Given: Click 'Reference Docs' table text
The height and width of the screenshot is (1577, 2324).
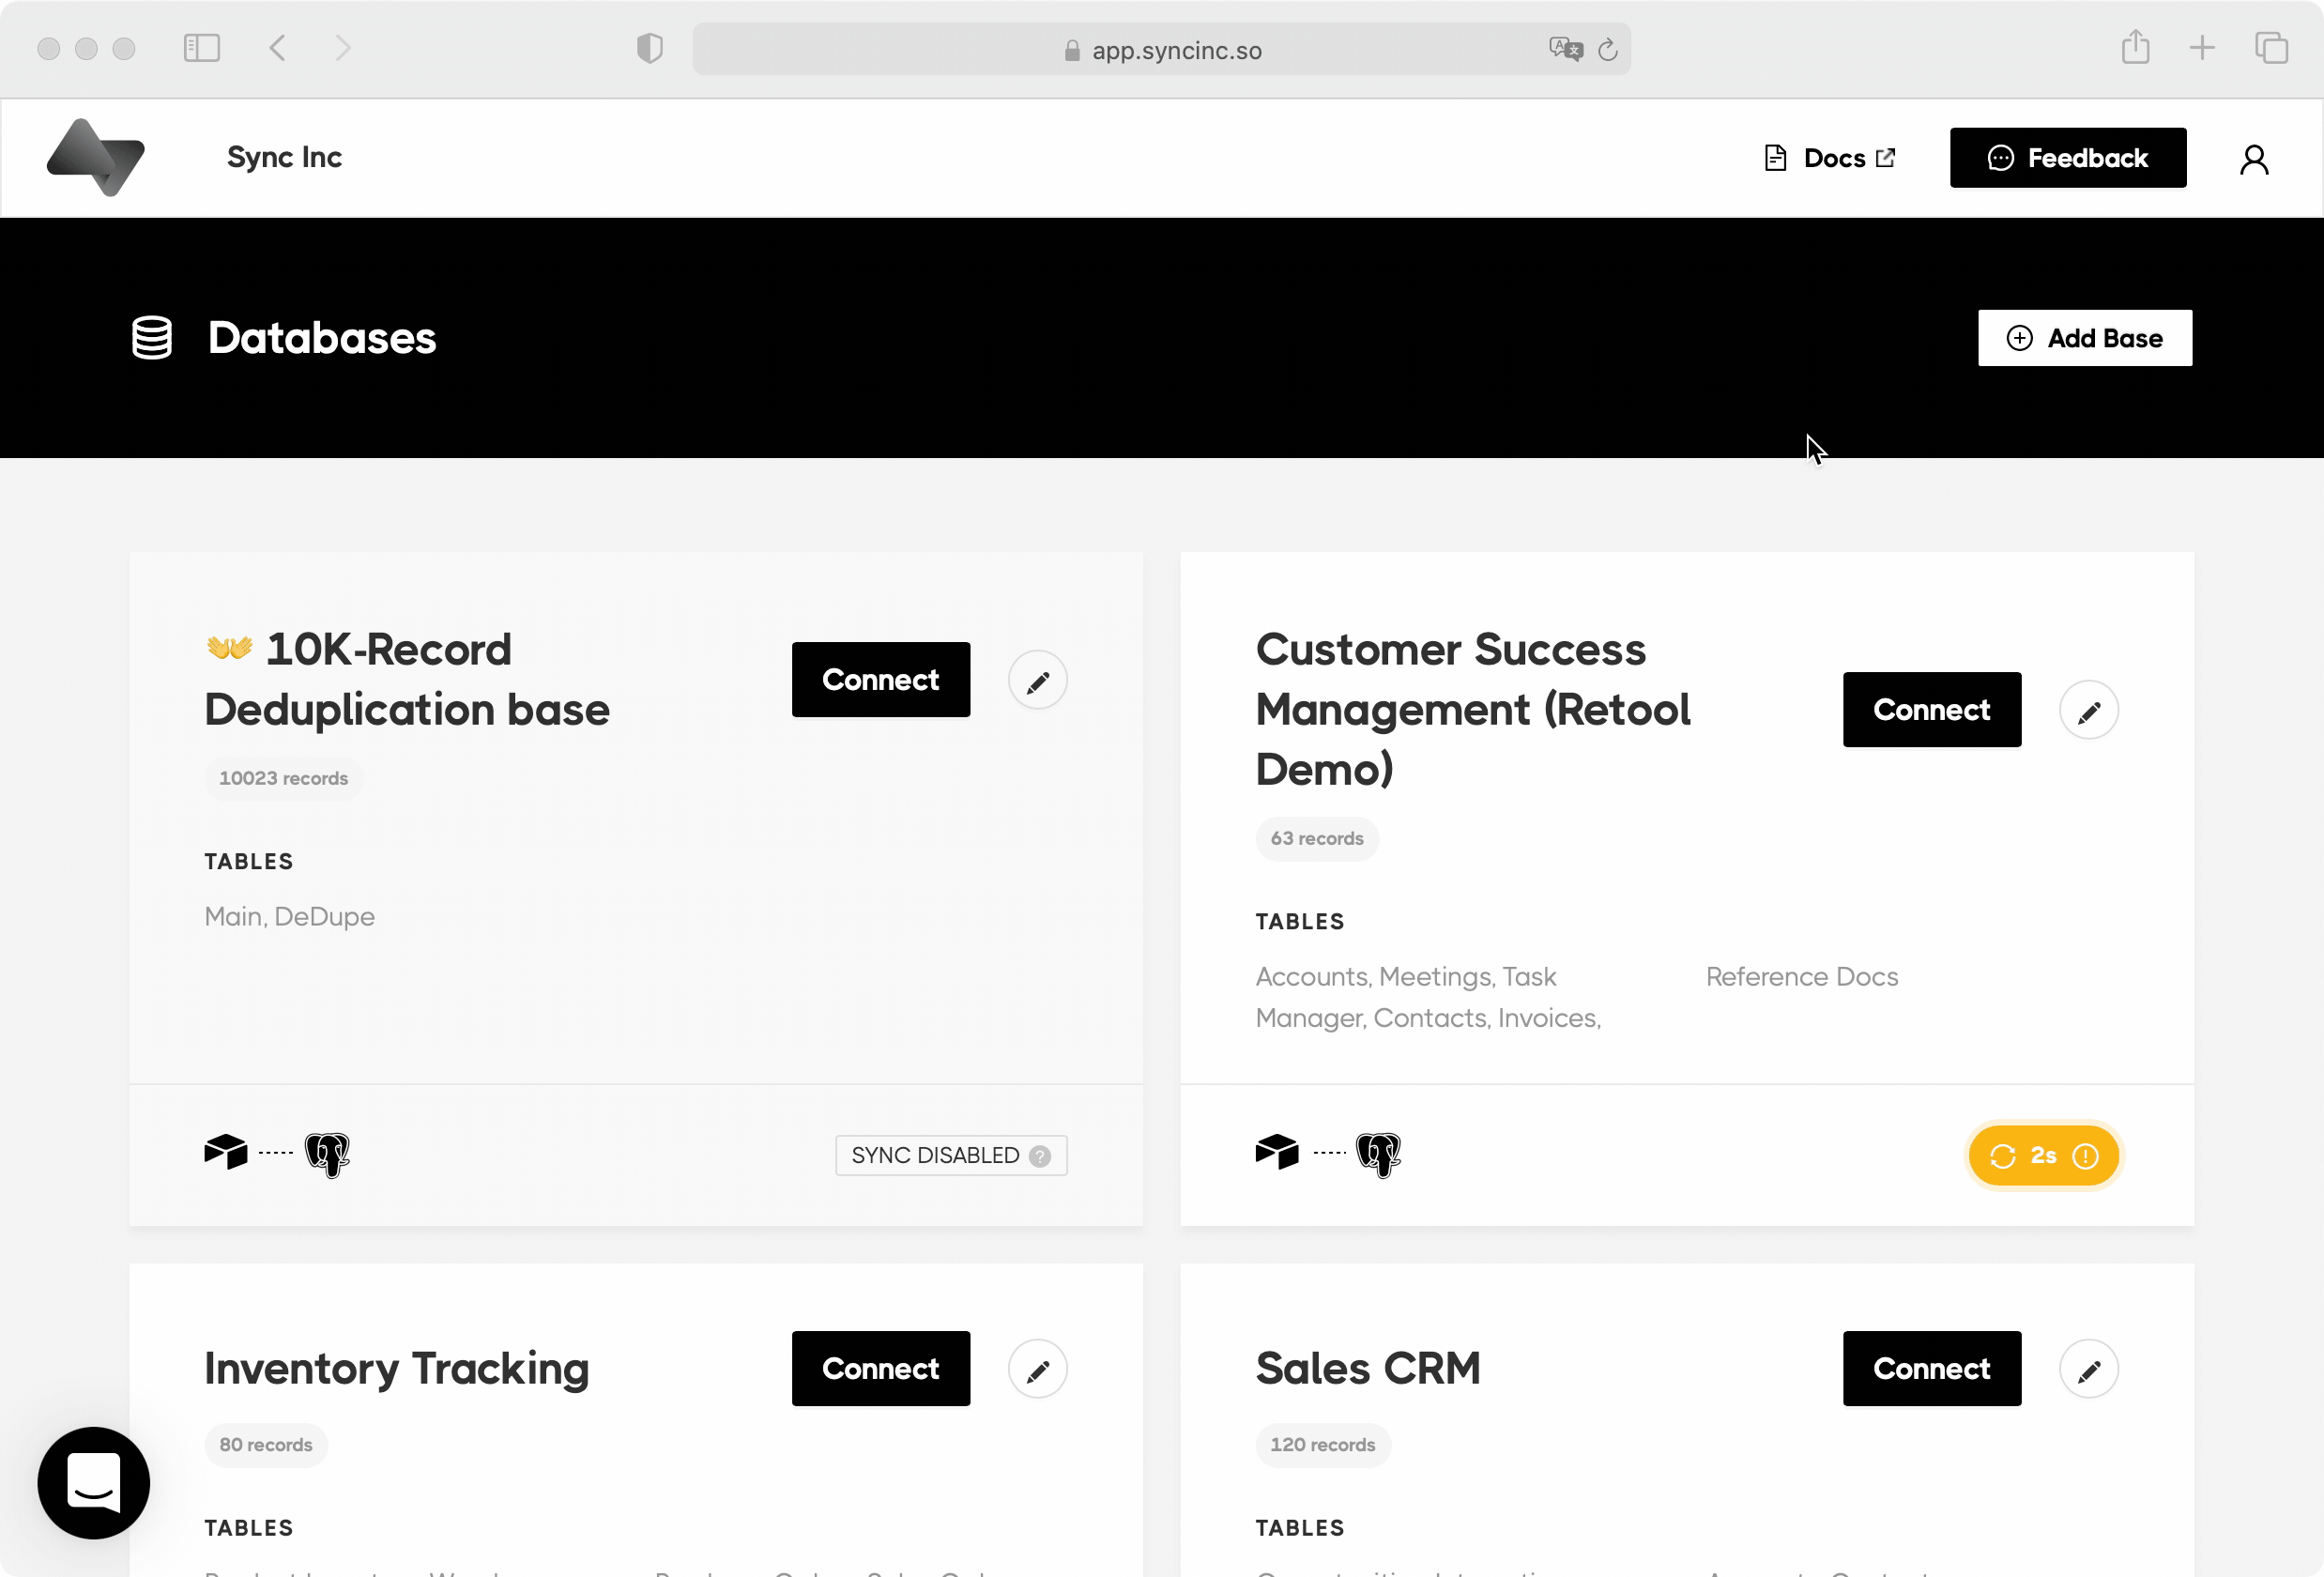Looking at the screenshot, I should (1801, 976).
